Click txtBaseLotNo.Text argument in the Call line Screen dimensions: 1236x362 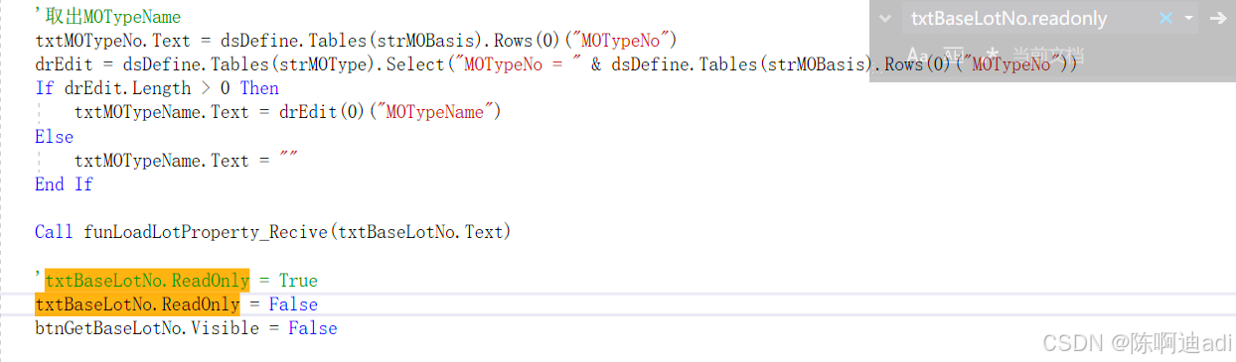(421, 231)
